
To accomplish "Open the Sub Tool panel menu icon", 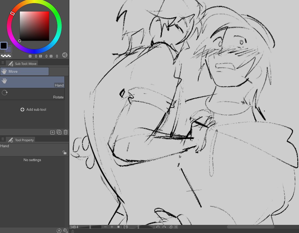I will (x=3, y=63).
